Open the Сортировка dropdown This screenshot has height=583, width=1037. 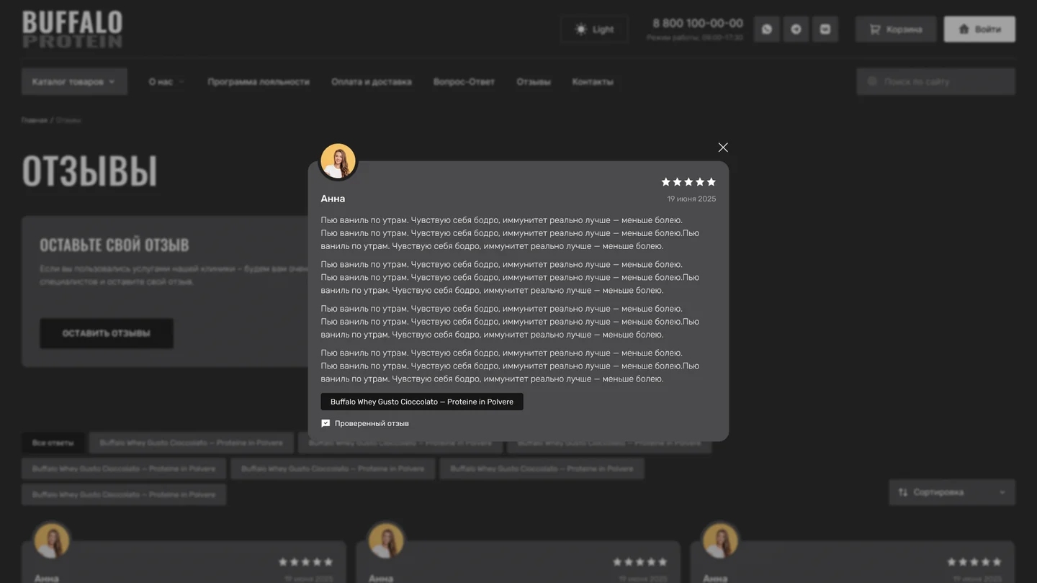[952, 492]
